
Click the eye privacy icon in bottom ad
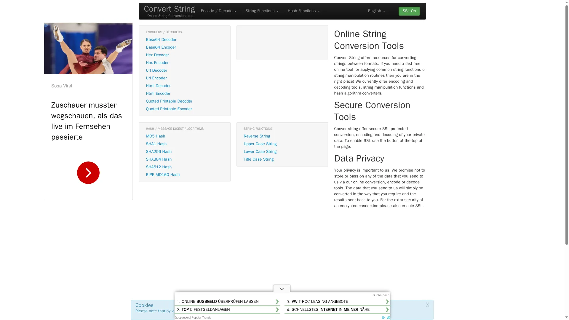388,318
